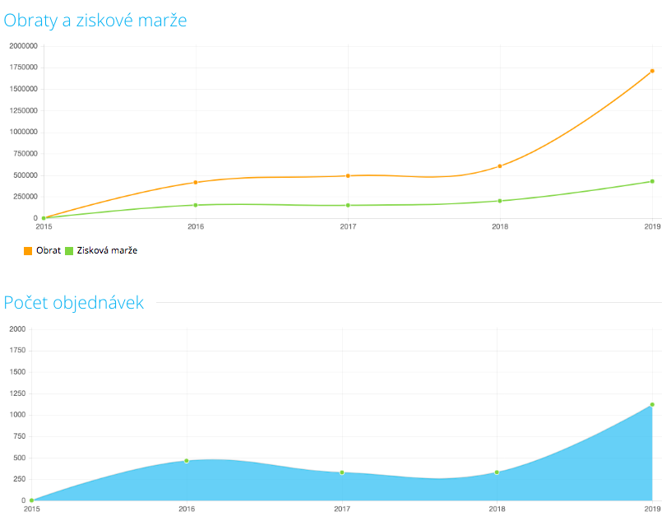Click the 750000 y-axis label

[25, 154]
